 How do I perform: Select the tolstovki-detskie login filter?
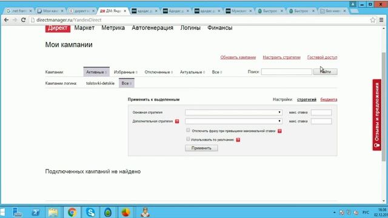100,84
